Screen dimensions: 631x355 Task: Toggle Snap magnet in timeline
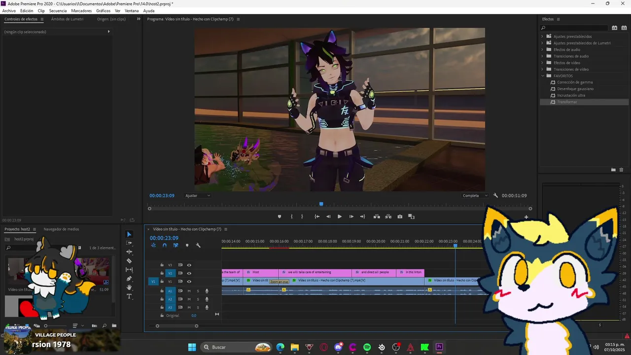(165, 245)
